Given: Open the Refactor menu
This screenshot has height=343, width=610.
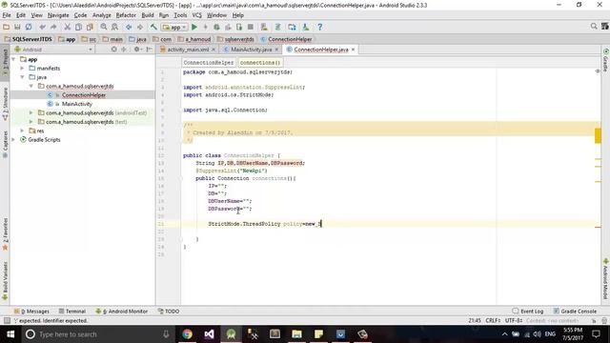Looking at the screenshot, I should point(126,15).
